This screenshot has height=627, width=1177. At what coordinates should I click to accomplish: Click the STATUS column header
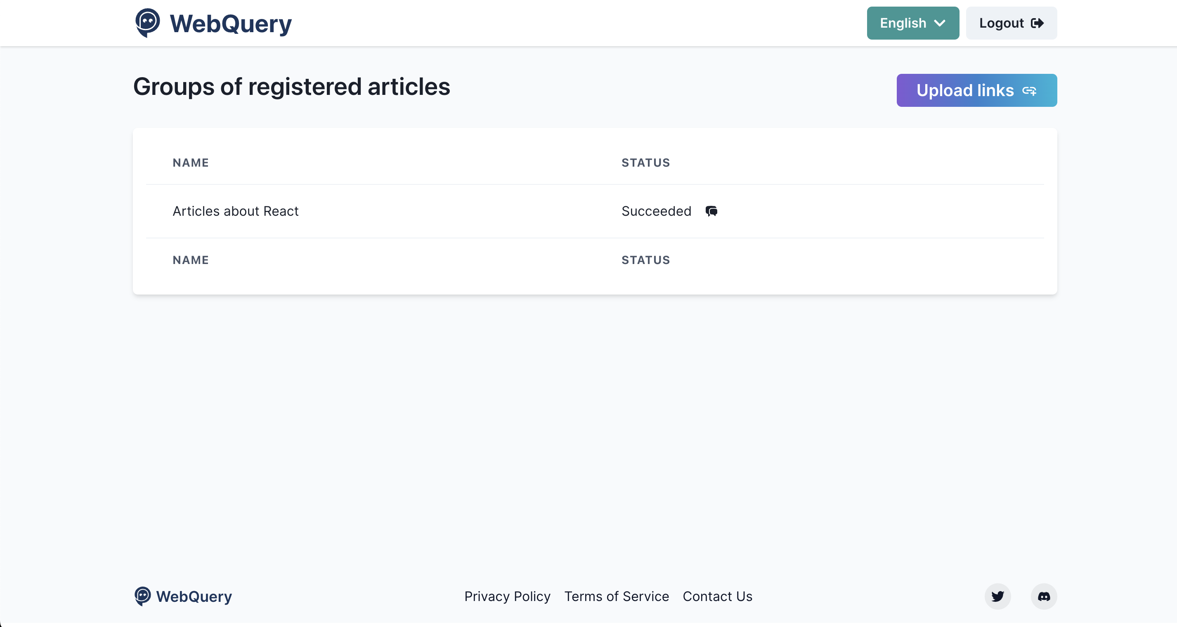(645, 163)
